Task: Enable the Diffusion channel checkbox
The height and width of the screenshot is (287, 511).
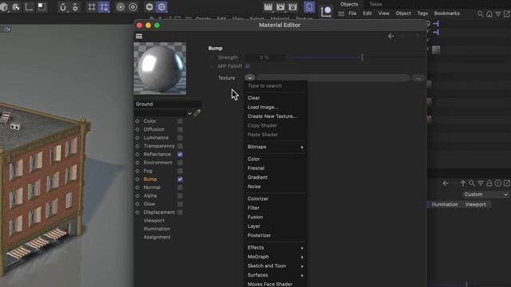Action: coord(180,129)
